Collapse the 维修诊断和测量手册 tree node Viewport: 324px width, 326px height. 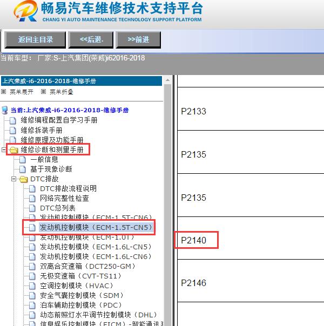4,150
